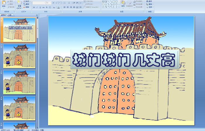Click the Replace (替换) button

(149, 4)
